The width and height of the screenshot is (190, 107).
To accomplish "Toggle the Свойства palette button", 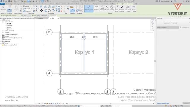I will [x=9, y=11].
